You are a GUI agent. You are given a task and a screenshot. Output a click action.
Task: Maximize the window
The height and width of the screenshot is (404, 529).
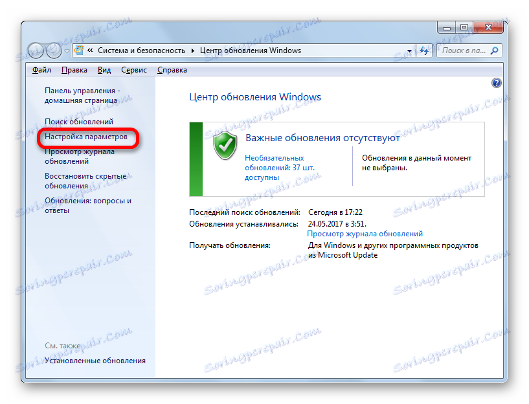(x=464, y=28)
